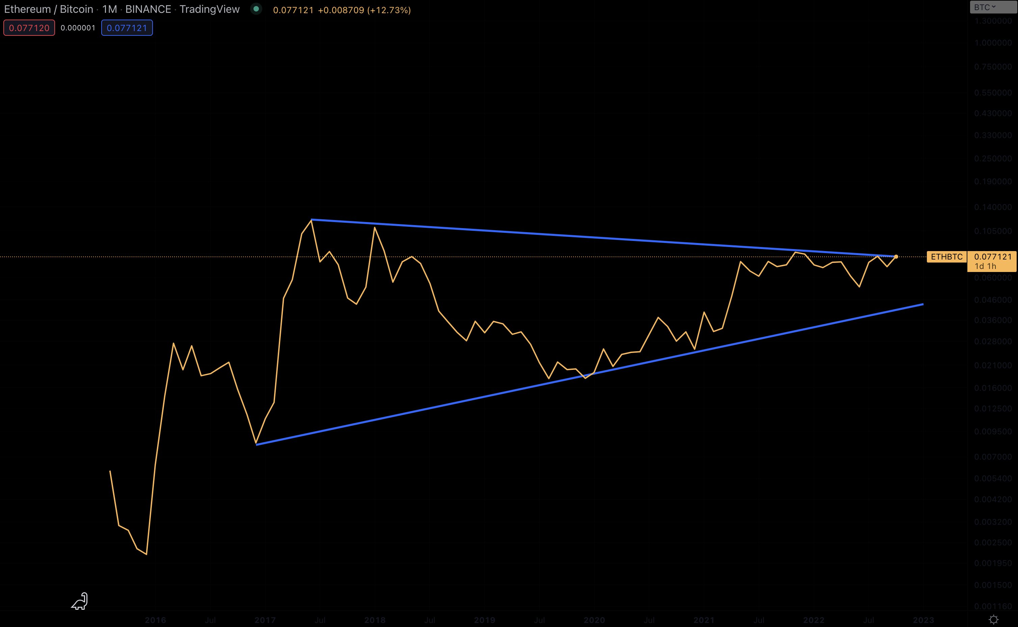
Task: Click the dinosaur logo icon
Action: [80, 601]
